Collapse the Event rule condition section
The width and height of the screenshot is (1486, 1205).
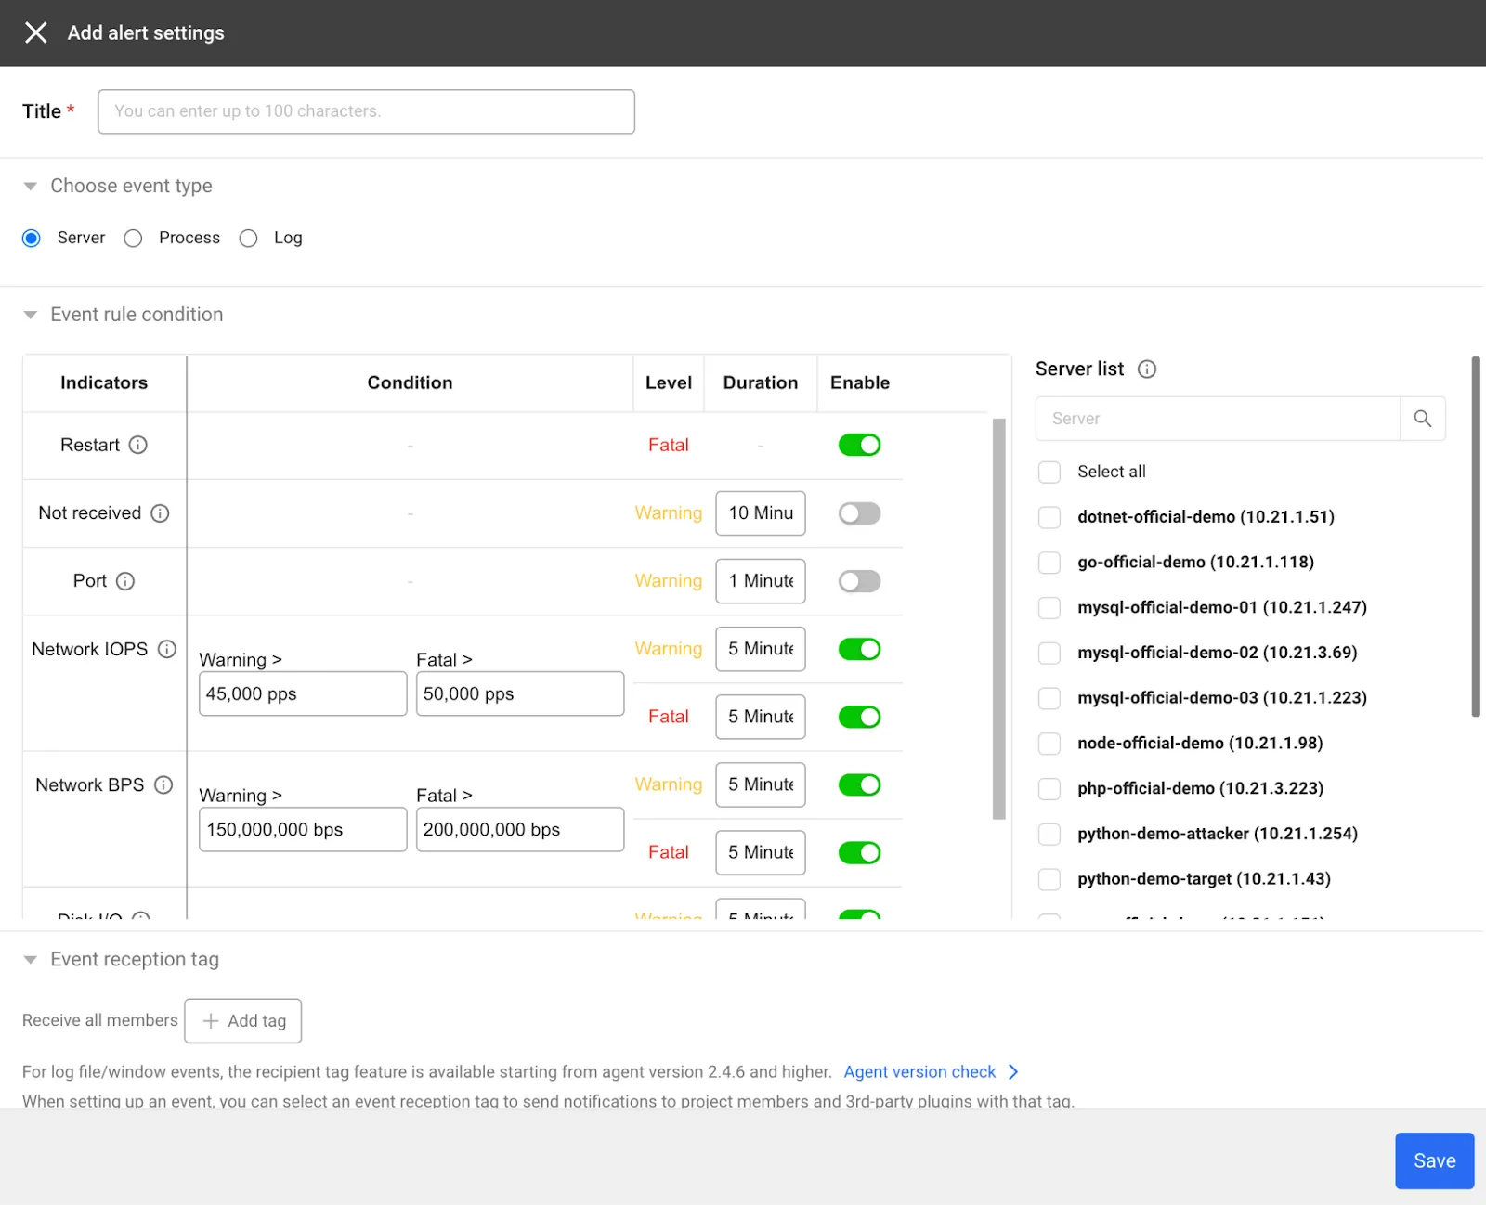tap(31, 315)
